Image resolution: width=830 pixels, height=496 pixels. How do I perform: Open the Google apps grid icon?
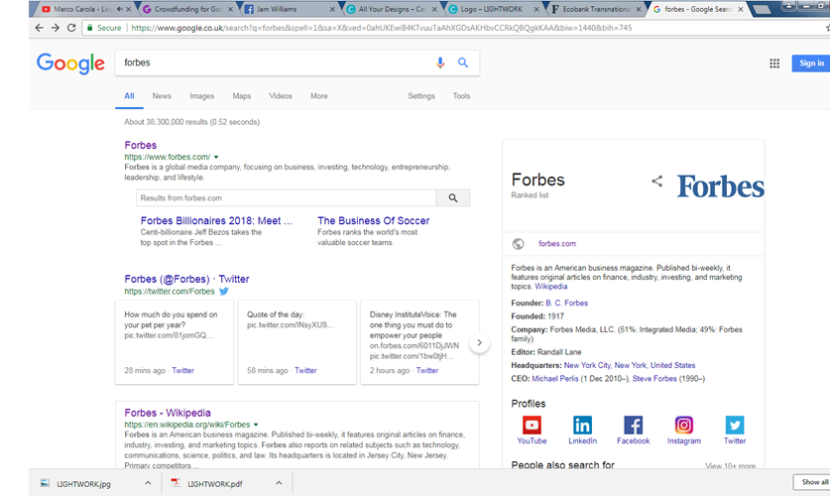(x=774, y=63)
